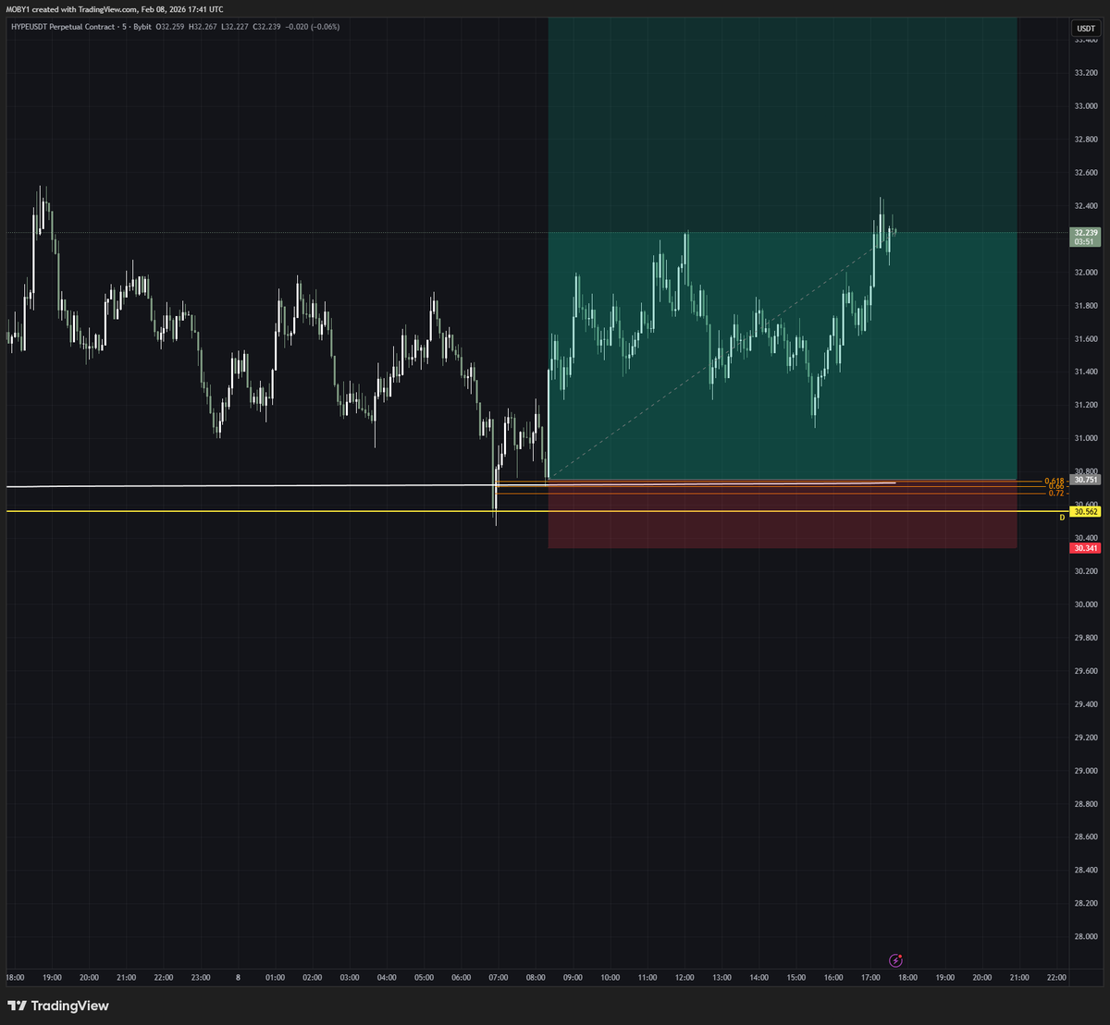Click the 17:00 time axis label
The image size is (1110, 1025).
click(x=870, y=977)
